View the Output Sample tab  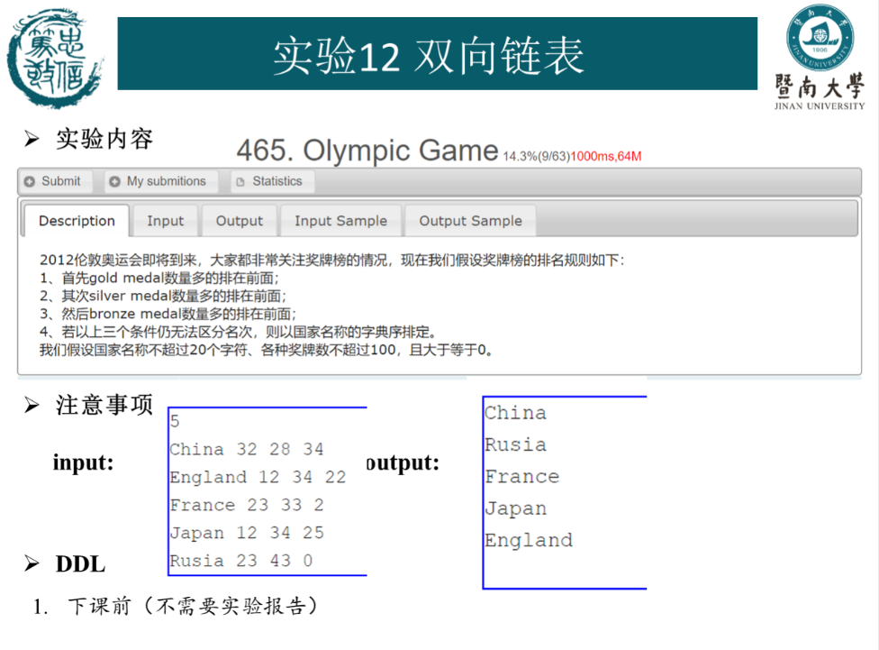(470, 221)
